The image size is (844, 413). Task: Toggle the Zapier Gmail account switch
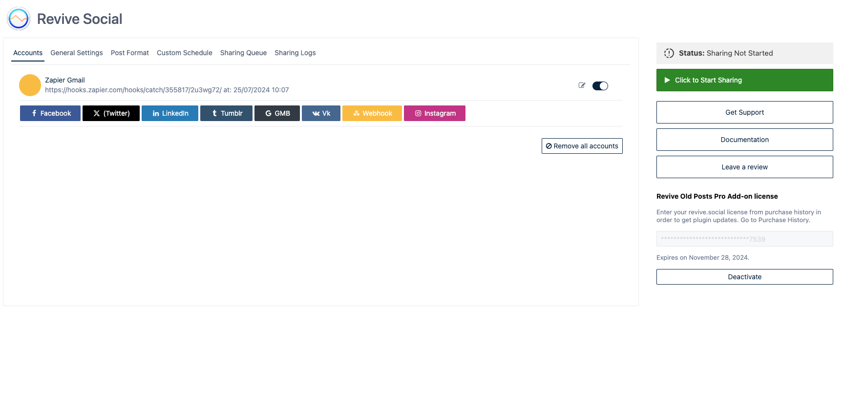point(600,86)
